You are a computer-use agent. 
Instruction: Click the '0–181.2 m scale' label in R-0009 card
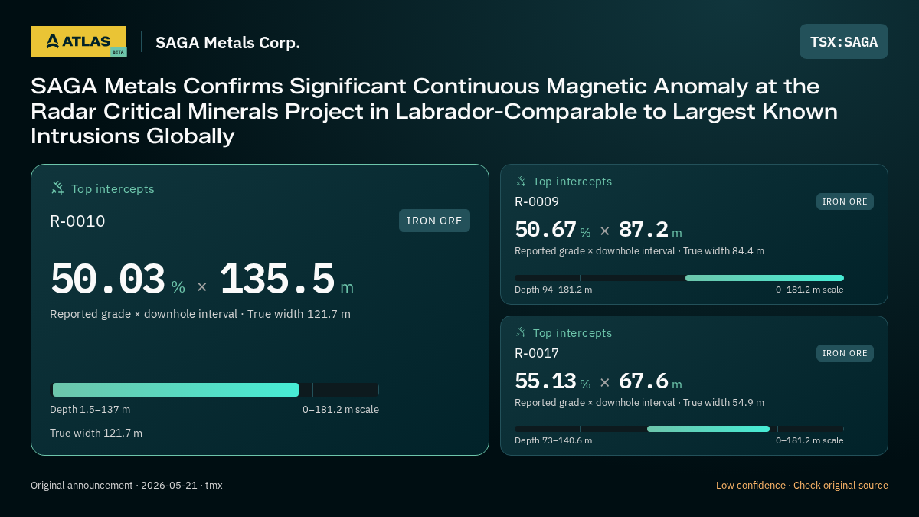(x=809, y=290)
